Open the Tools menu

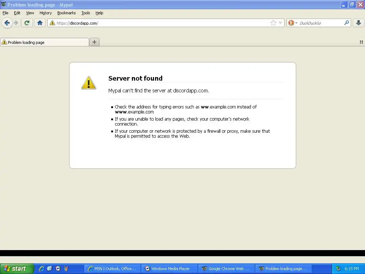[x=86, y=13]
